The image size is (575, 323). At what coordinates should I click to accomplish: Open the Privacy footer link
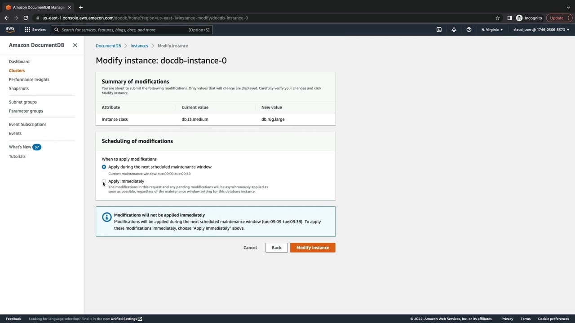[x=507, y=319]
